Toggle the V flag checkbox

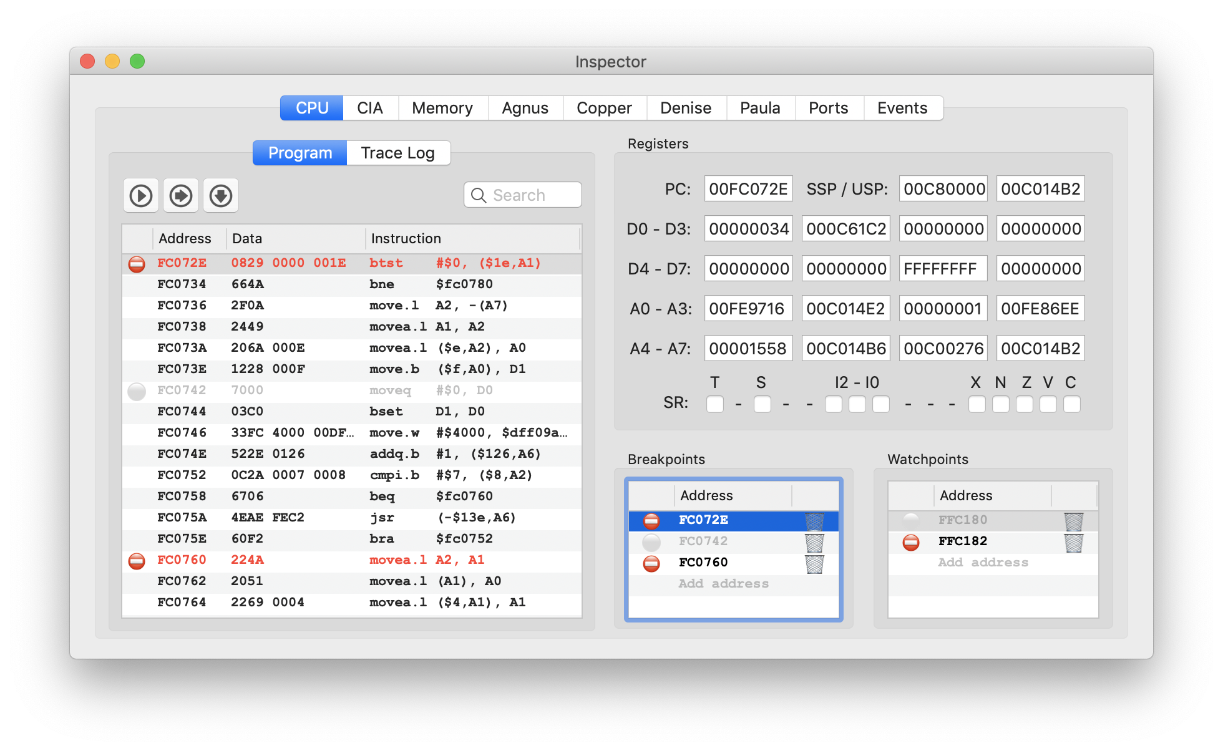[x=1048, y=404]
